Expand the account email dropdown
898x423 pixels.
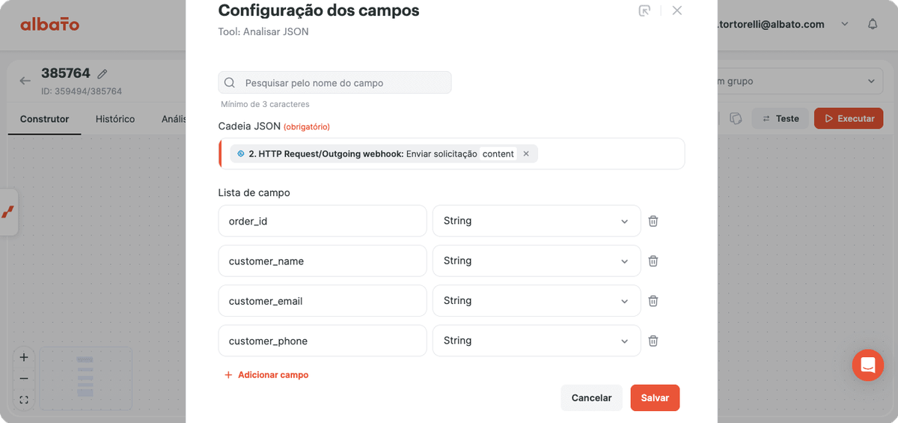coord(845,24)
